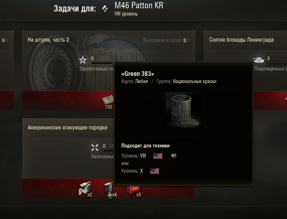Click the USA flag next to Уровень: VIII
Image resolution: width=287 pixels, height=219 pixels.
pos(158,156)
